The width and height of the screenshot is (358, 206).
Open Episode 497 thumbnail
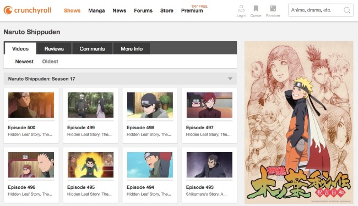tap(209, 105)
